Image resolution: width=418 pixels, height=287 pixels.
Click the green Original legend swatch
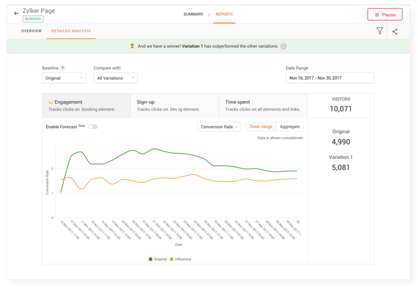tap(150, 259)
